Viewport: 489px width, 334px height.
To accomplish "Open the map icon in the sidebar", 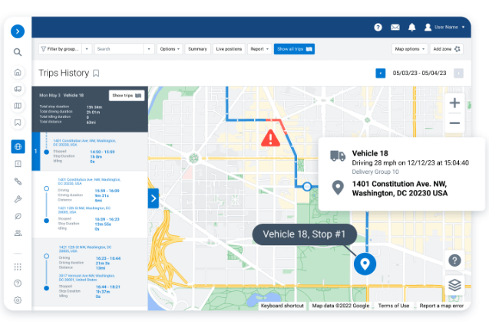I will tap(18, 106).
